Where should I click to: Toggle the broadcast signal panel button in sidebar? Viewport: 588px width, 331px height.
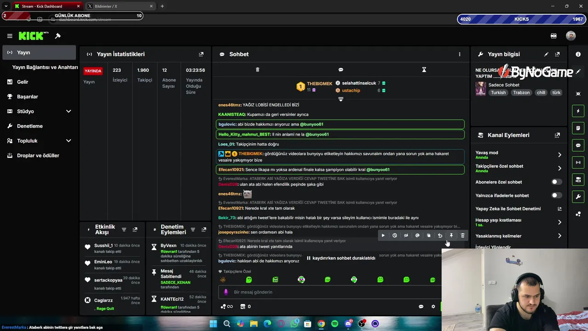pyautogui.click(x=578, y=162)
